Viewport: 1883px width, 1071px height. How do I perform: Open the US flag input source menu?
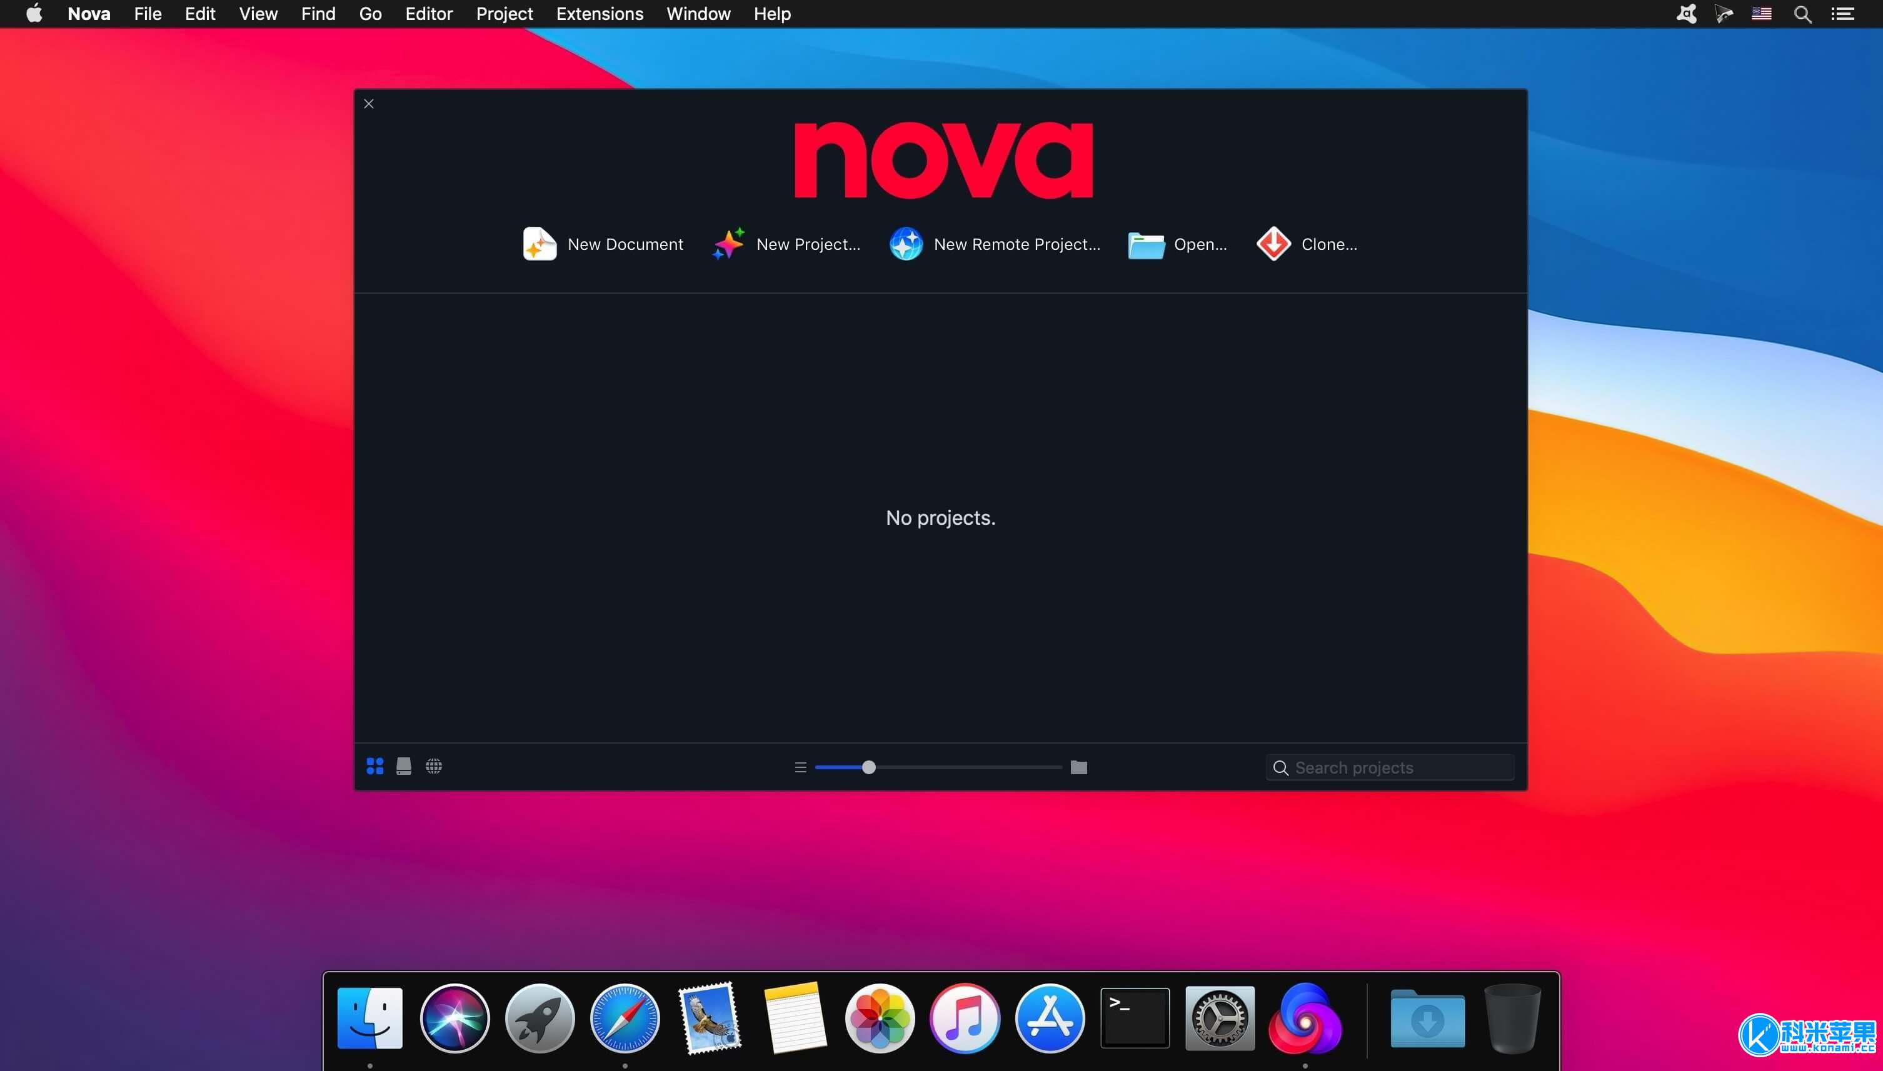[1761, 13]
